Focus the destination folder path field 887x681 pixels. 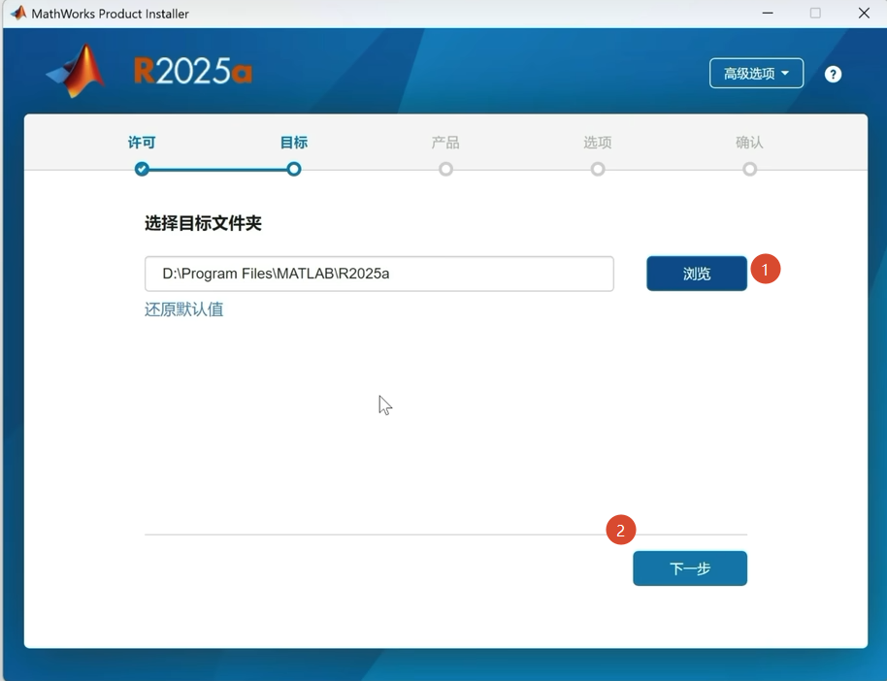pyautogui.click(x=379, y=274)
